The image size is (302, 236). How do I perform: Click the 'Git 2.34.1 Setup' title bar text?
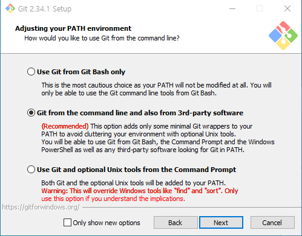[x=45, y=9]
